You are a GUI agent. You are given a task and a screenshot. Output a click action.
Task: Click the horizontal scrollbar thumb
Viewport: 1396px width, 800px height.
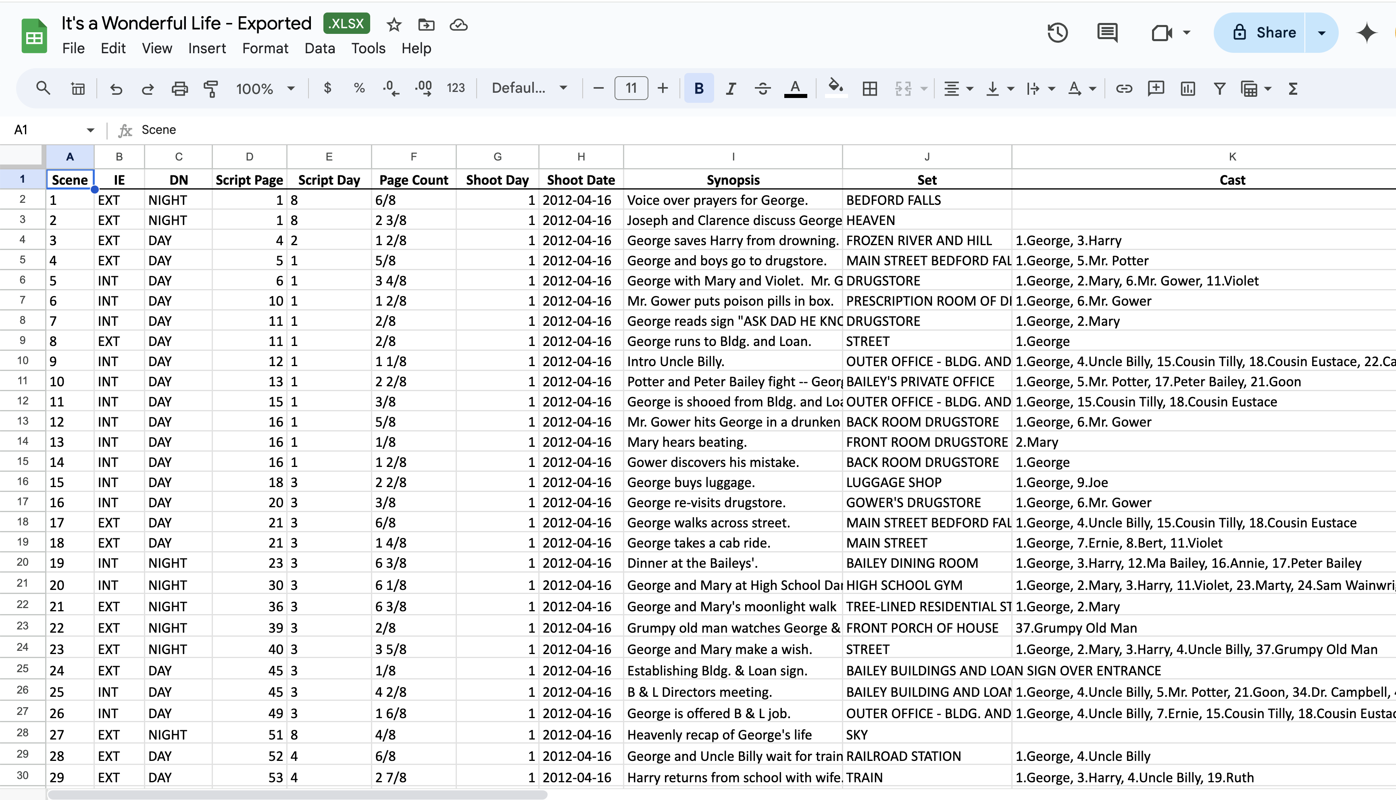click(x=297, y=794)
